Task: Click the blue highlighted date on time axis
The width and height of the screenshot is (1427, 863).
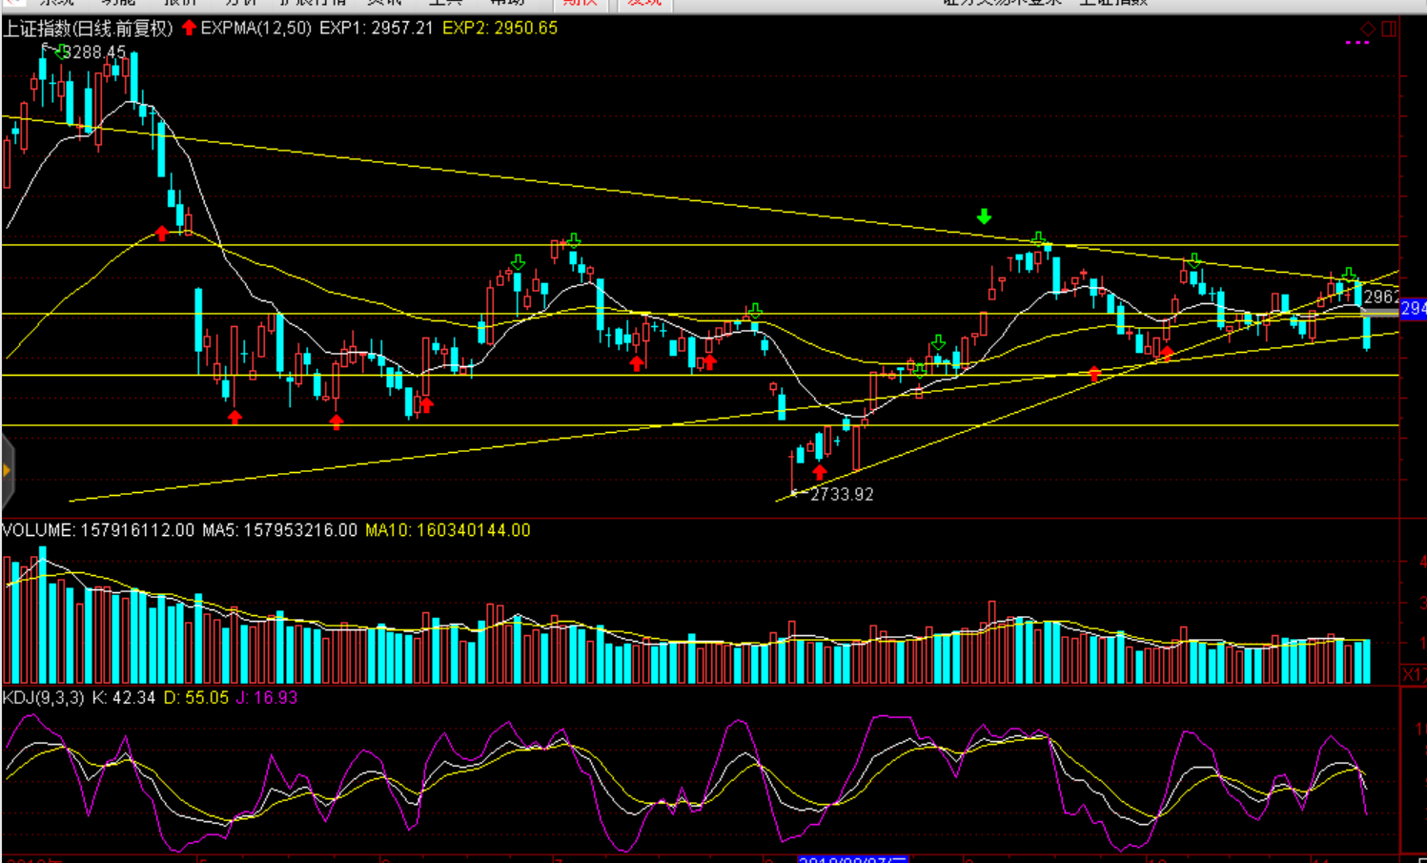Action: point(852,859)
